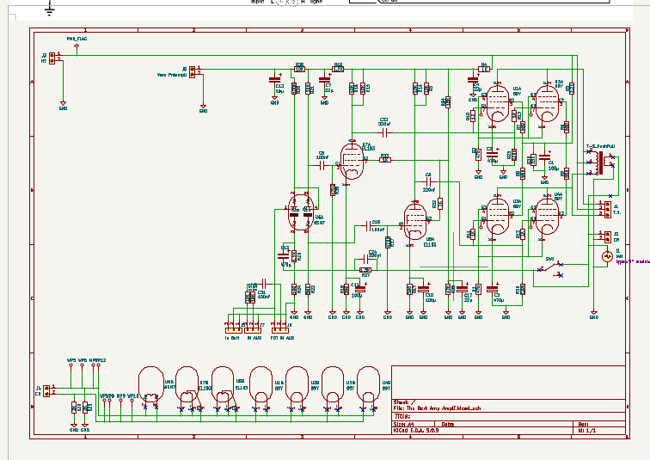This screenshot has width=650, height=460.
Task: Click the SW1 switch symbol
Action: tap(550, 268)
